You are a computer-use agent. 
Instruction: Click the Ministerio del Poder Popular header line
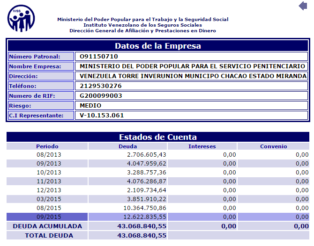click(143, 19)
